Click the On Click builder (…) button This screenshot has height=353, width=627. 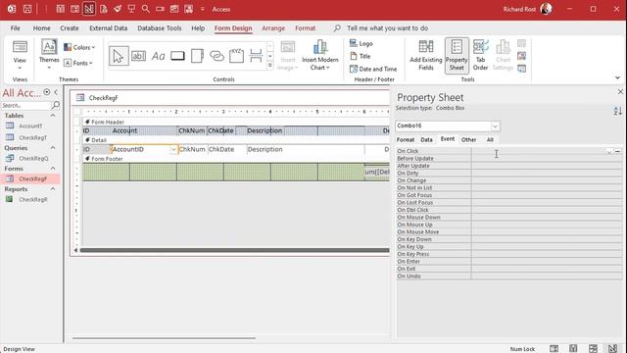617,151
